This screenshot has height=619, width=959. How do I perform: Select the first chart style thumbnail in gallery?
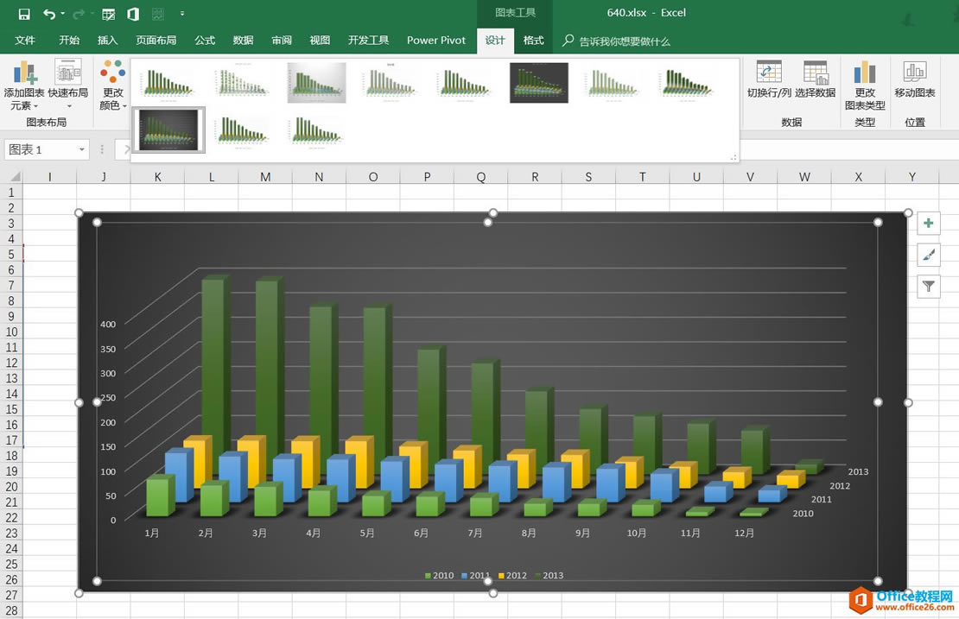168,82
